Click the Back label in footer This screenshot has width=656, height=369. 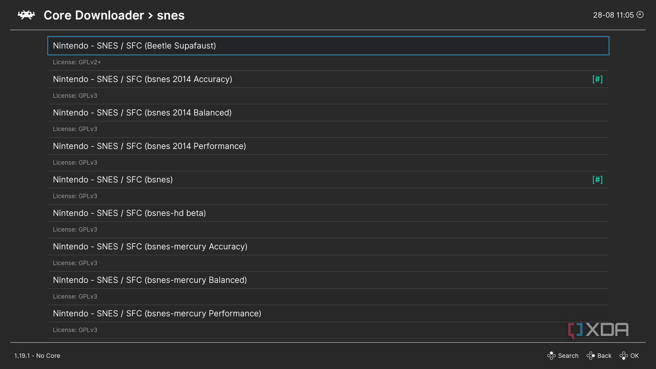(x=604, y=356)
